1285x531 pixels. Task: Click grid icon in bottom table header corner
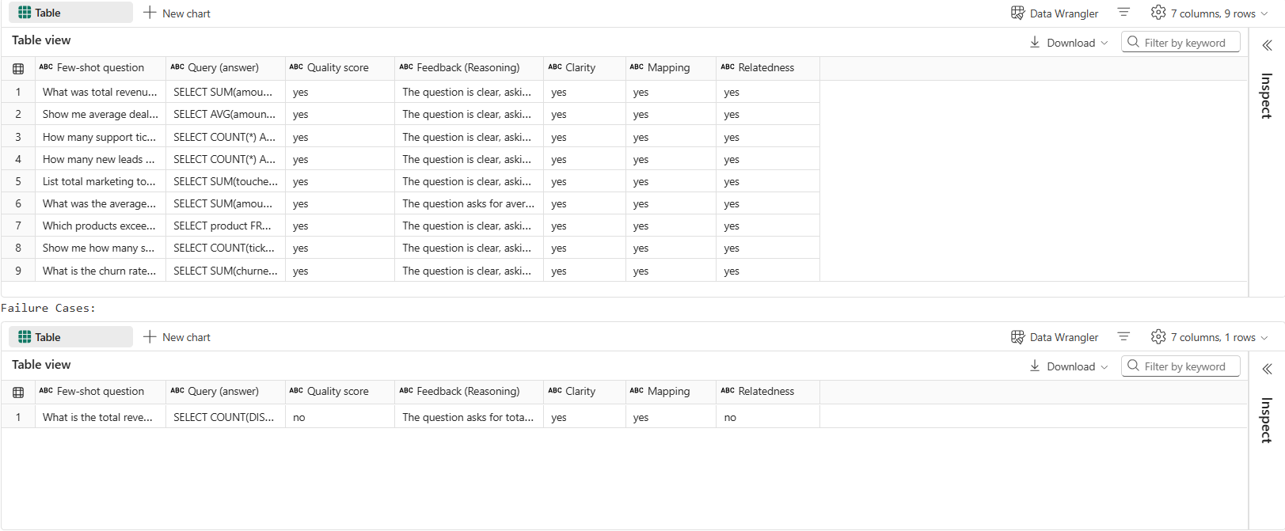[x=18, y=392]
